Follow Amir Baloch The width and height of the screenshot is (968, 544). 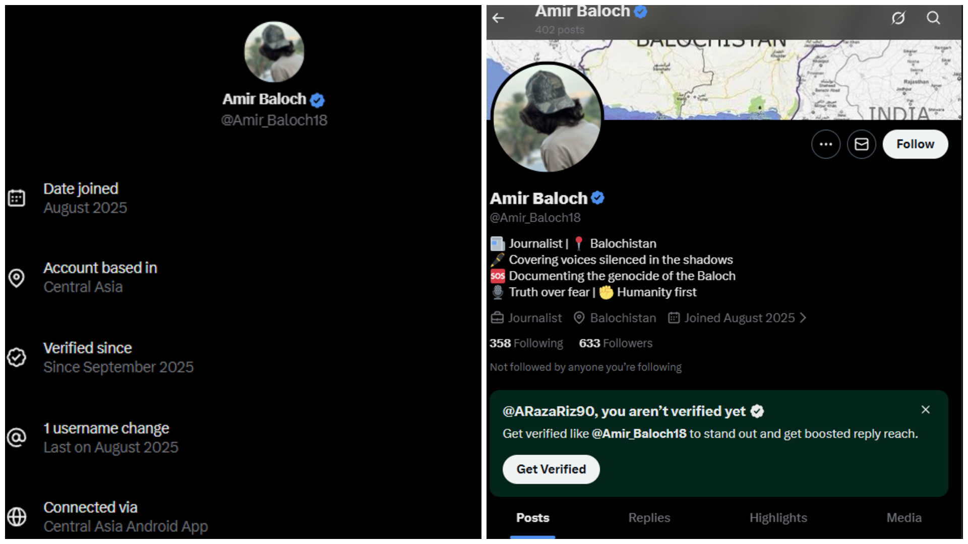click(x=915, y=144)
